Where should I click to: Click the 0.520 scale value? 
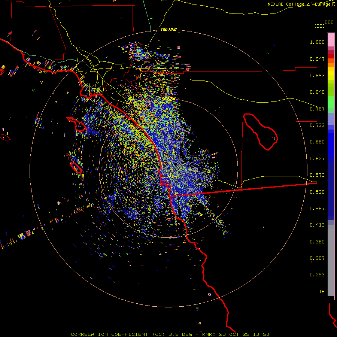point(317,192)
